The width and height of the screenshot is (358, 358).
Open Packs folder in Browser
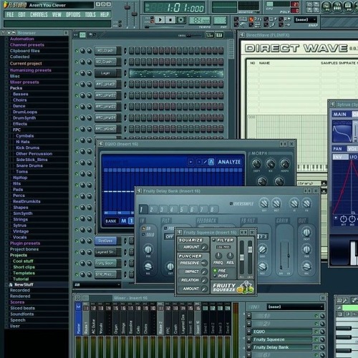pyautogui.click(x=16, y=88)
